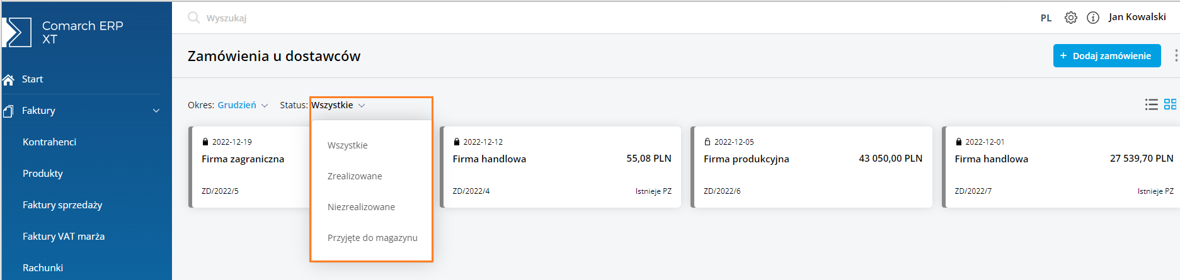Image resolution: width=1180 pixels, height=280 pixels.
Task: Toggle the Status Wszystkie dropdown
Action: coord(338,105)
